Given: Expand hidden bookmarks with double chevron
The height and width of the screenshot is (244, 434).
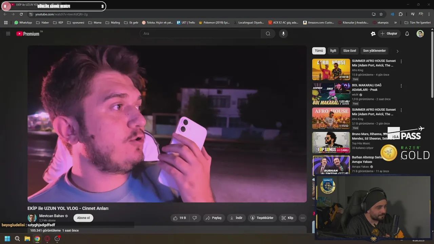Looking at the screenshot, I should [395, 23].
